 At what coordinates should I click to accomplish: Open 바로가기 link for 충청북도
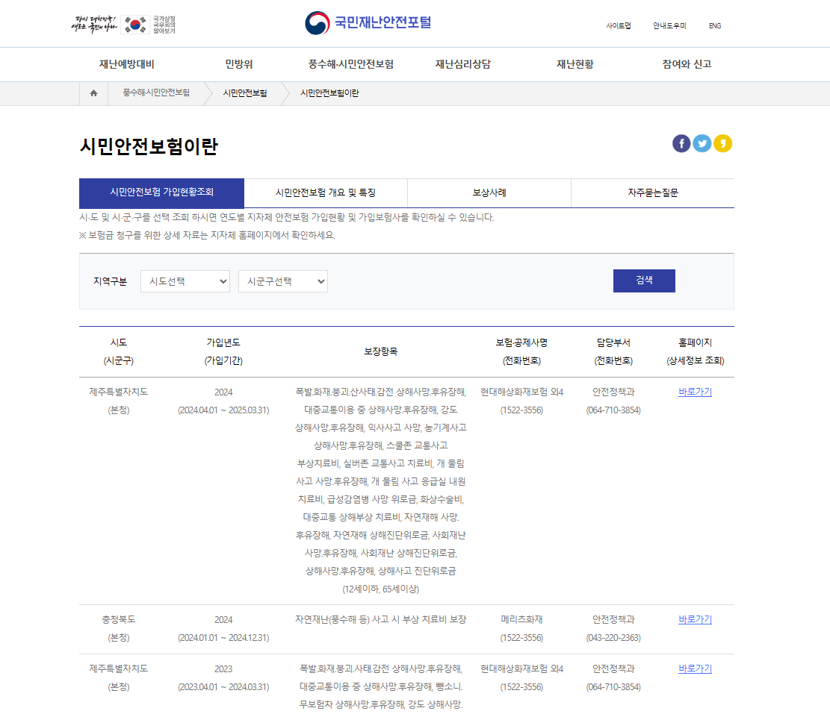(x=695, y=619)
